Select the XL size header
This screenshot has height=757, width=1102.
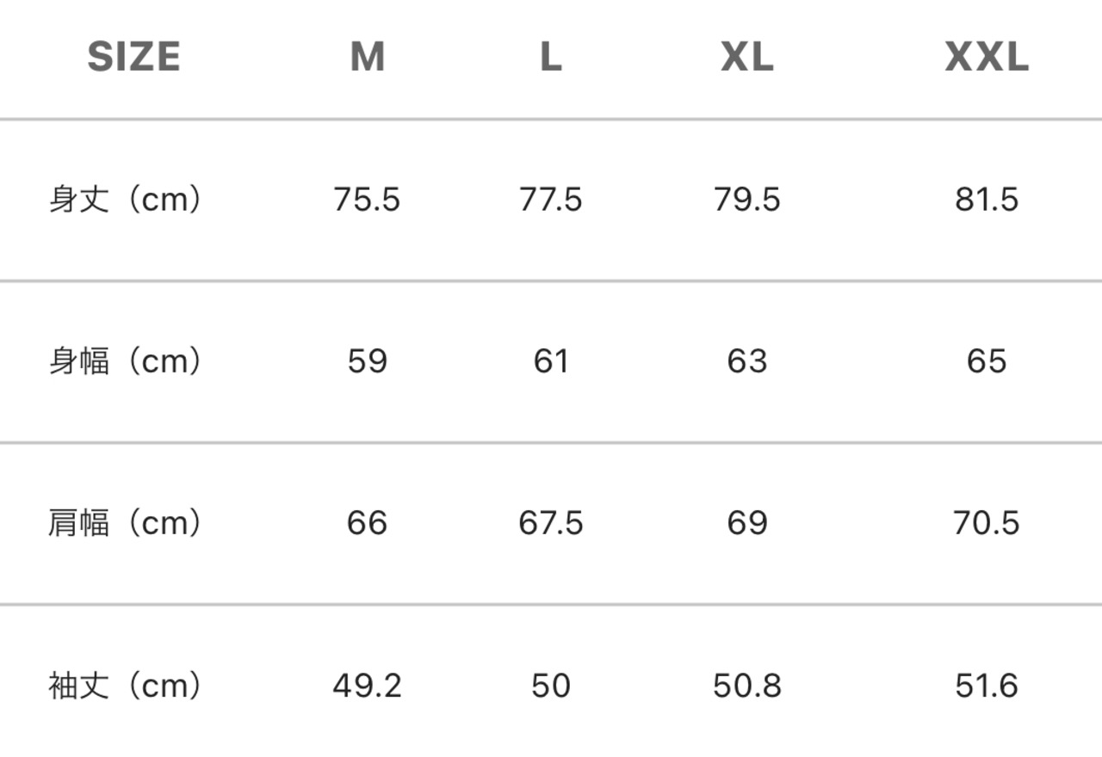pos(747,57)
